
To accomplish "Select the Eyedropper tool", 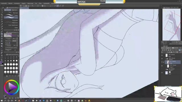I will (2, 24).
